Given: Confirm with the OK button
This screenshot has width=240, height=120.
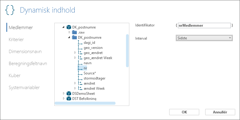Looking at the screenshot, I should [184, 112].
